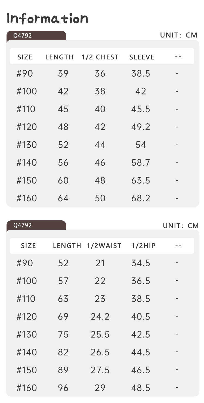Click the 1/2WAIST column header
Viewport: 204px width, 403px height.
tap(104, 246)
